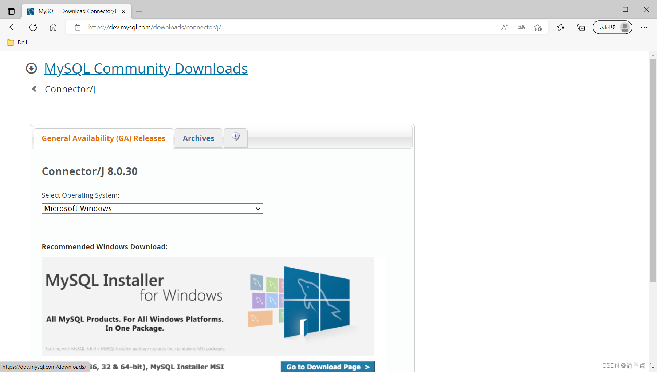The height and width of the screenshot is (372, 657).
Task: Minimize the browser window
Action: point(605,9)
